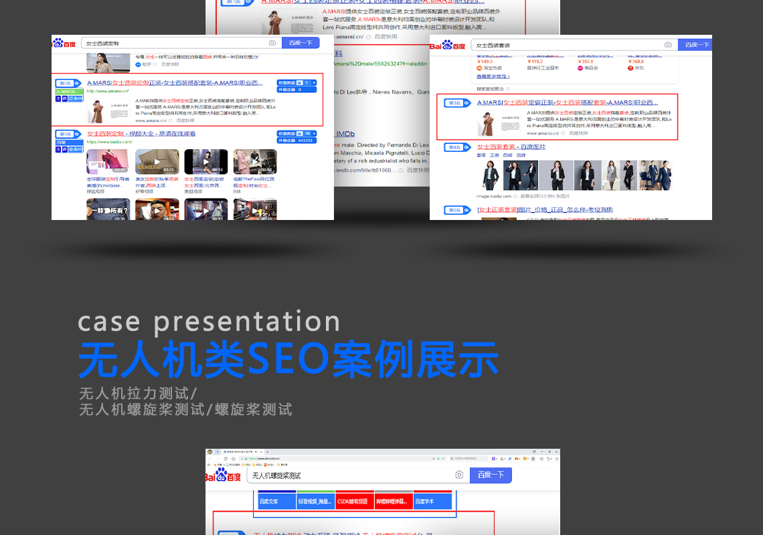Image resolution: width=763 pixels, height=535 pixels.
Task: Click the 第3名 rank badge eye icon
Action: 467,103
